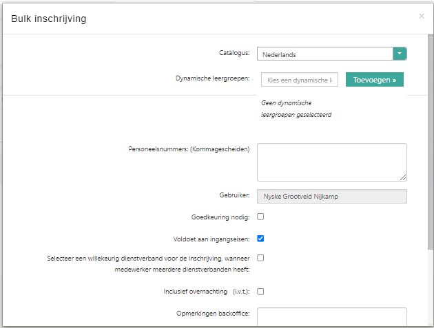The image size is (434, 328).
Task: Click the 'Bulk inschrijving' dialog title
Action: 48,19
